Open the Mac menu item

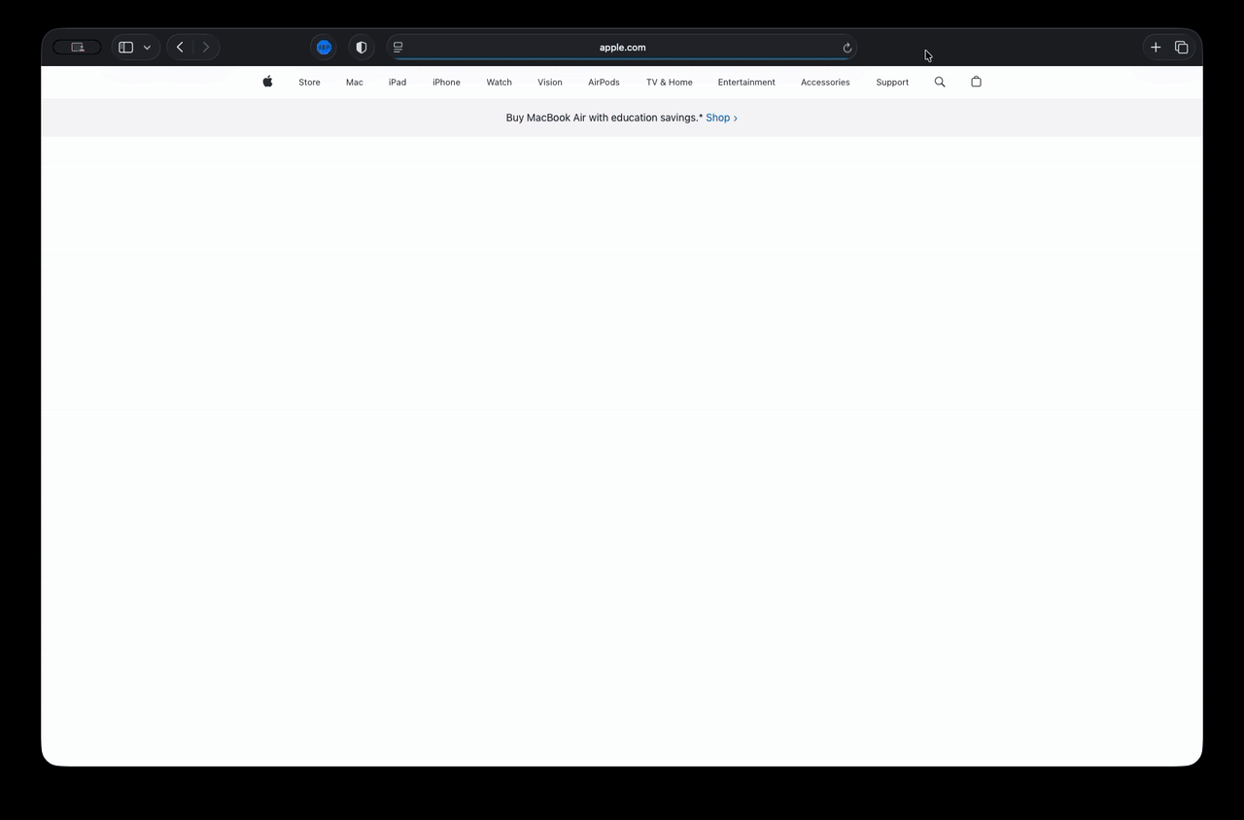[354, 83]
